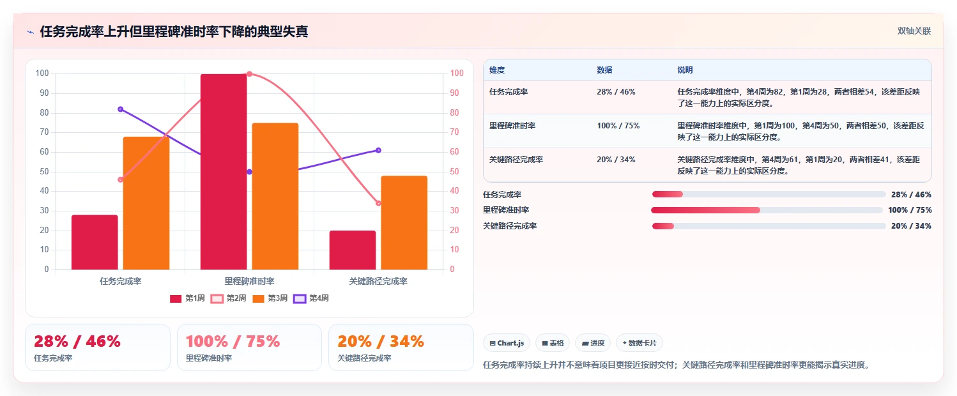Click the orange 第3周 bar for 关键路径完成率
This screenshot has height=396, width=957.
pos(404,222)
